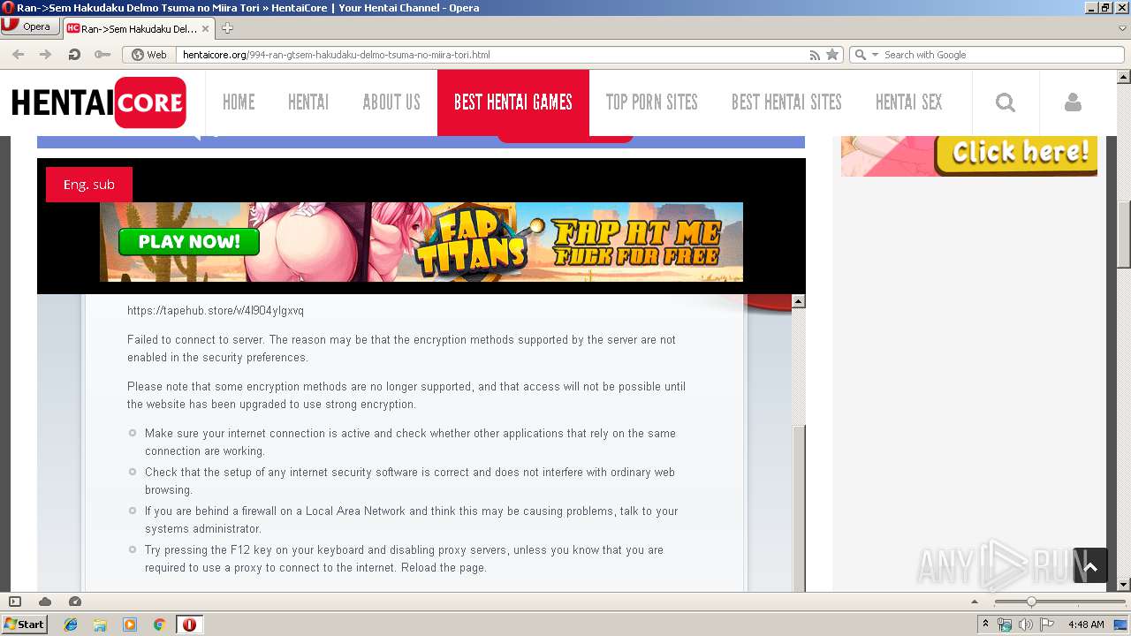Image resolution: width=1131 pixels, height=636 pixels.
Task: Adjust the page zoom slider handle
Action: coord(1030,602)
